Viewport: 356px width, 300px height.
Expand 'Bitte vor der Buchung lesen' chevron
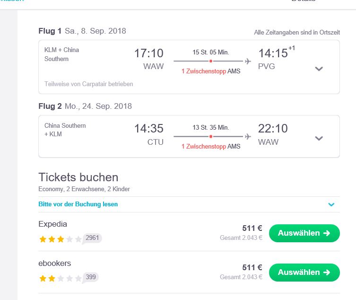pos(331,204)
